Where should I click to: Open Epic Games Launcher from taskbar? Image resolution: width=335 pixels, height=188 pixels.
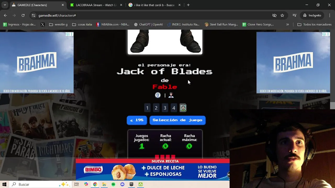131,184
